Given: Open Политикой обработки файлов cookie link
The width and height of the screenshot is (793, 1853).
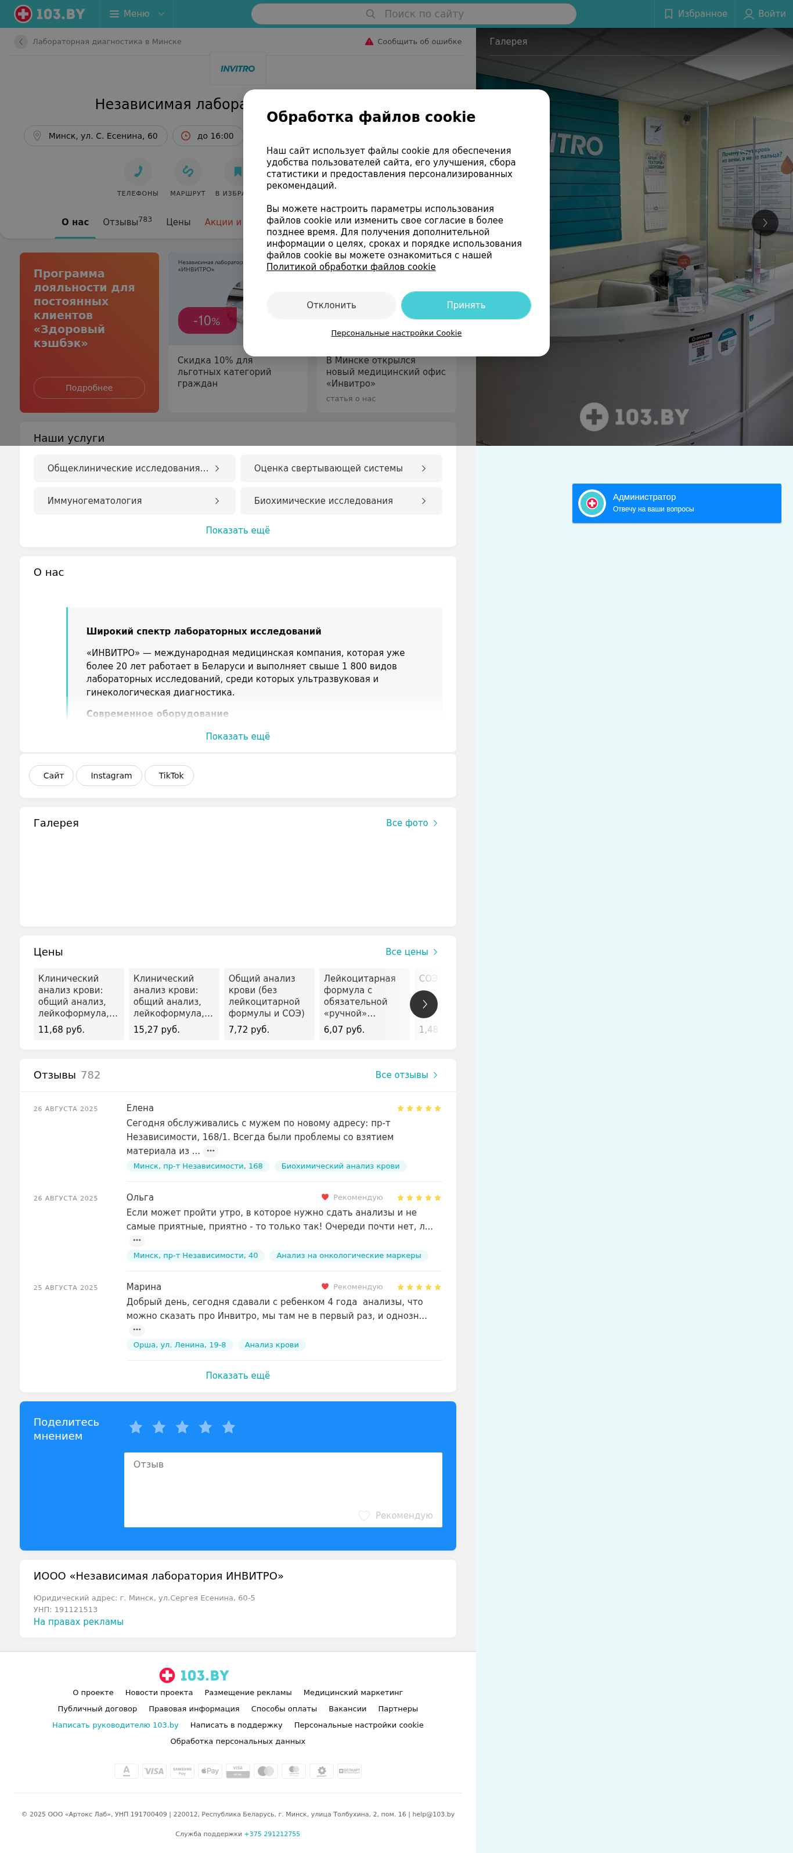Looking at the screenshot, I should pyautogui.click(x=351, y=267).
